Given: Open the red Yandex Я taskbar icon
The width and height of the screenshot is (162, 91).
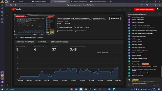Looking at the screenshot, I should coord(71,89).
